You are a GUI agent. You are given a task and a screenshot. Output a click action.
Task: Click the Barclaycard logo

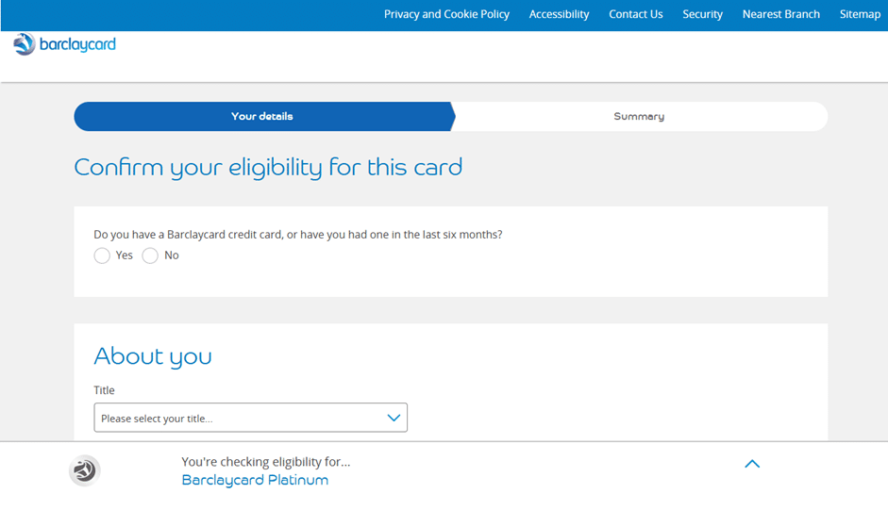coord(64,44)
